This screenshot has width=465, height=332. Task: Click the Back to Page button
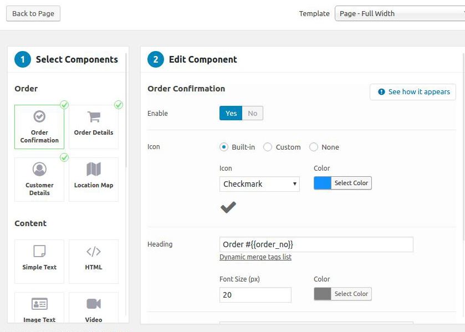(x=33, y=13)
